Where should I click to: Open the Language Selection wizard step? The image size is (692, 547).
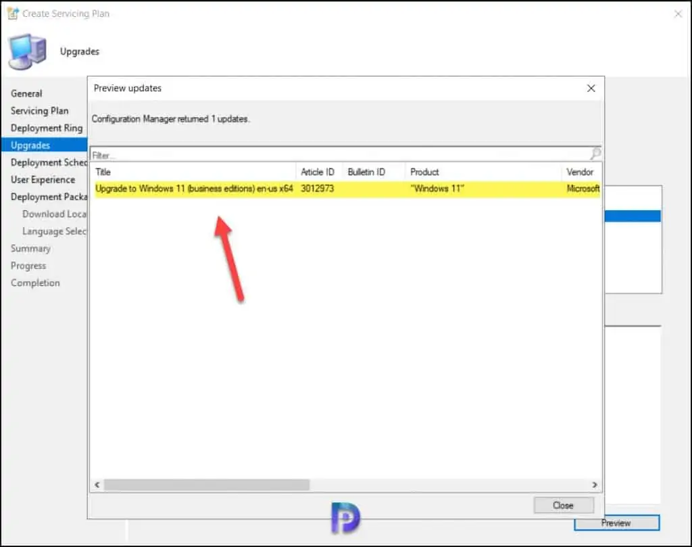click(54, 231)
